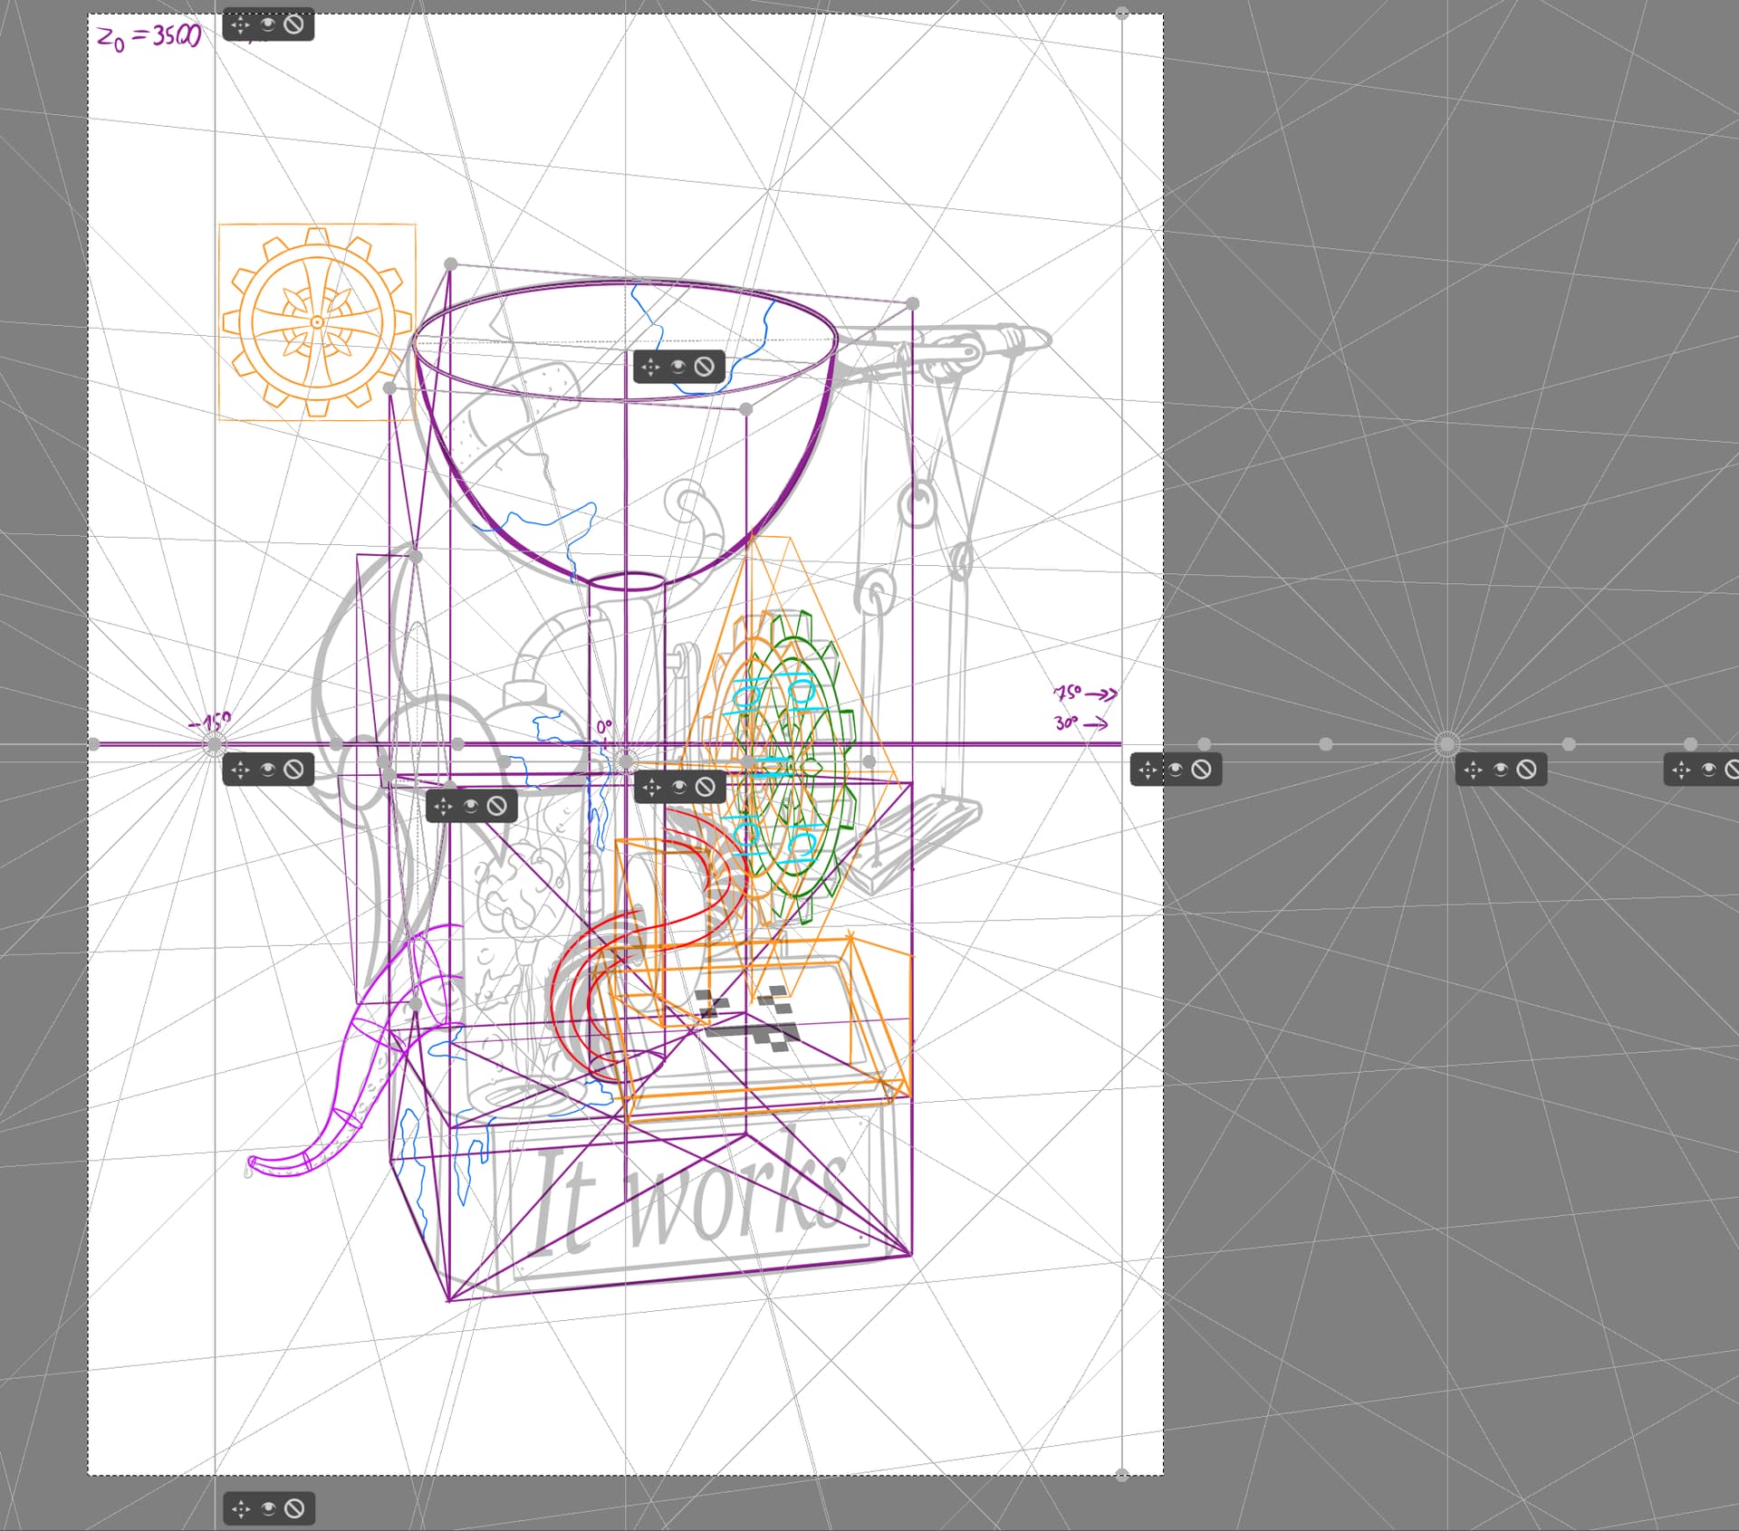Hide assistant via eye near Z0=3500 note
This screenshot has width=1739, height=1531.
click(x=268, y=24)
